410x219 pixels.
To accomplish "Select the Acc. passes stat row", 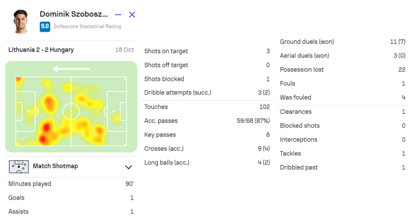I will click(x=207, y=121).
